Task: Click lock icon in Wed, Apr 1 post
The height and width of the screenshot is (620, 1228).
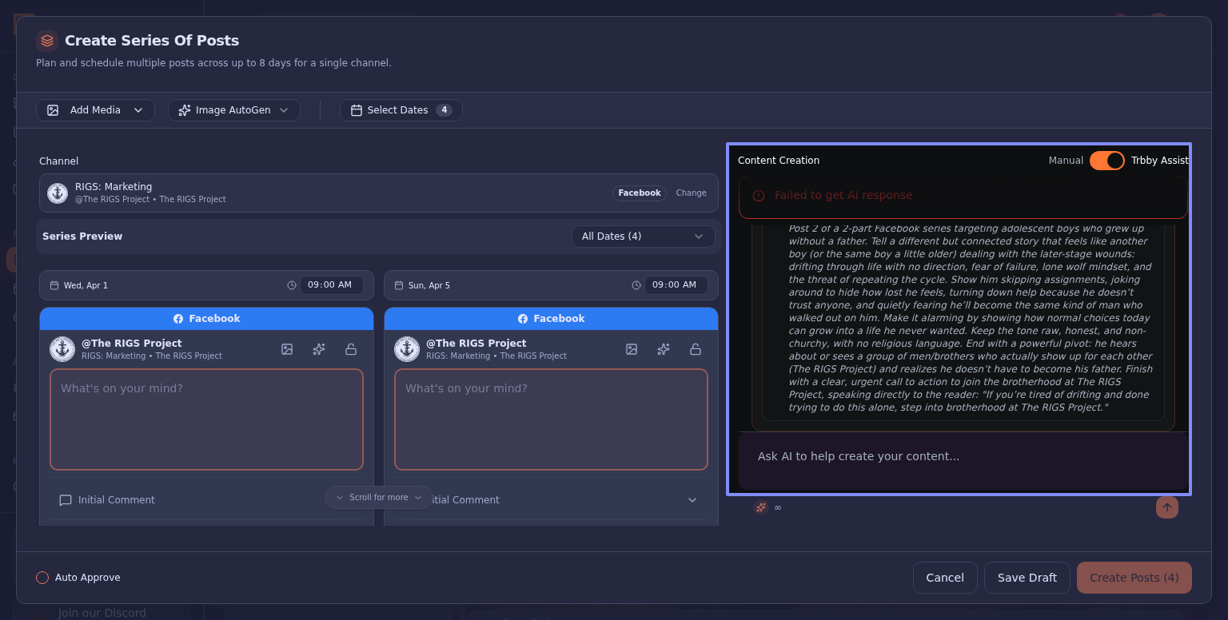Action: coord(351,349)
